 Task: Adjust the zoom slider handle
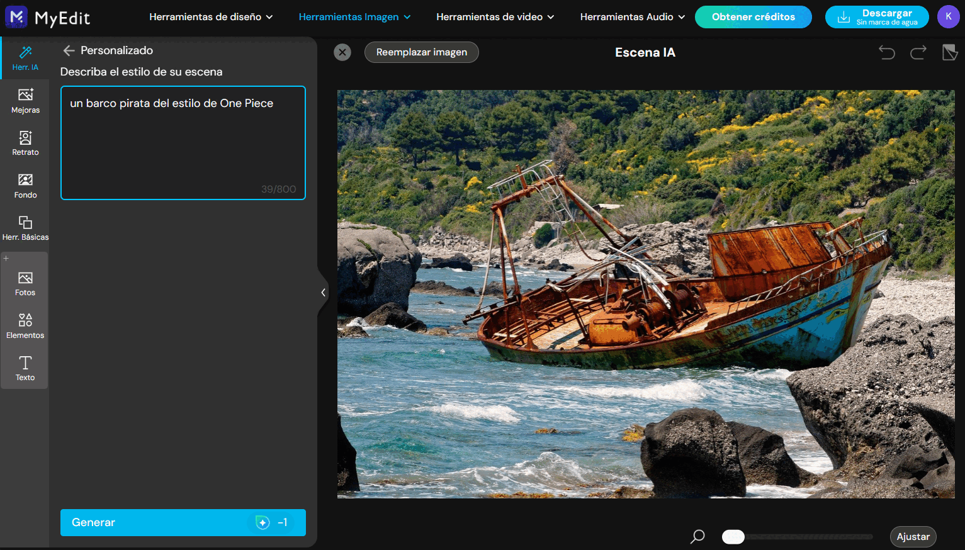[733, 537]
